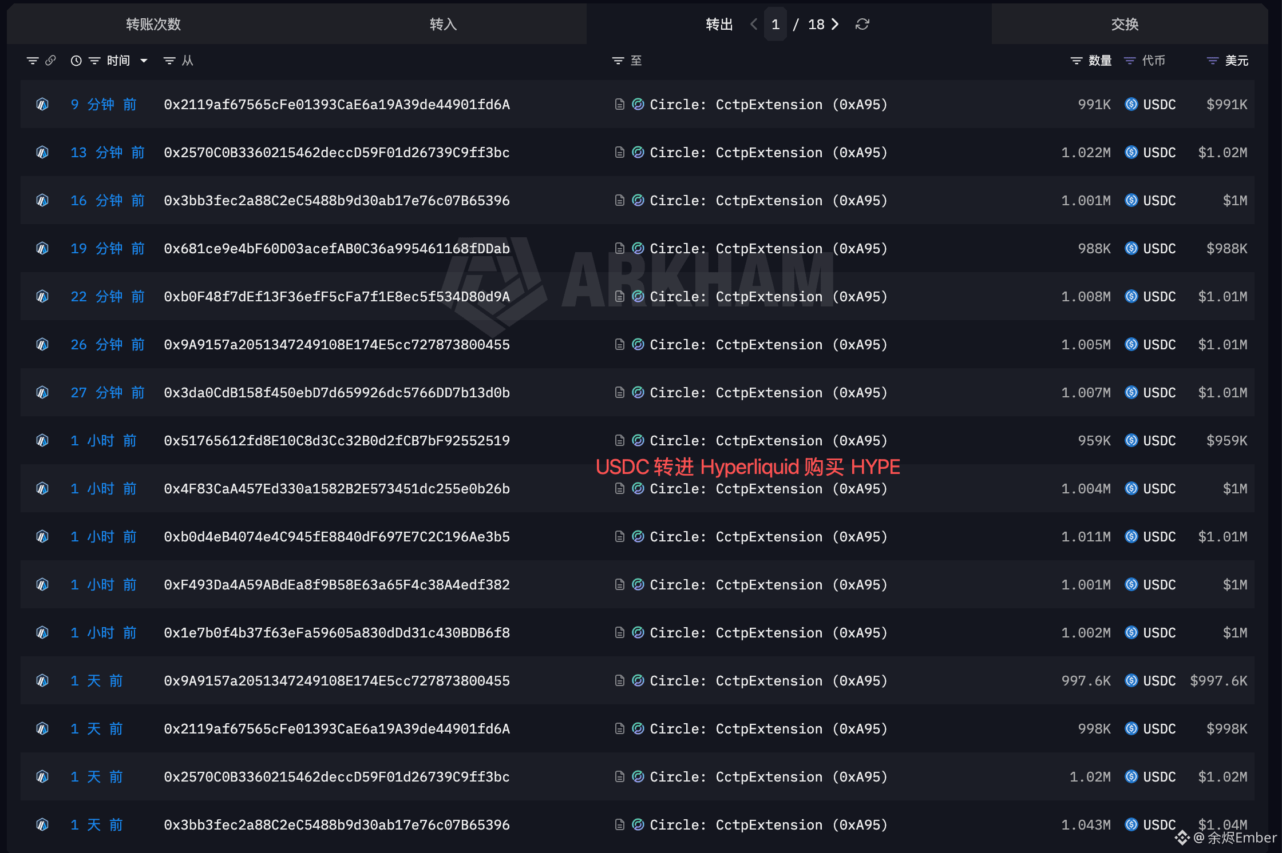1282x853 pixels.
Task: Open Circle: CctpExtension in the 16 分钟 前 row
Action: pos(769,200)
